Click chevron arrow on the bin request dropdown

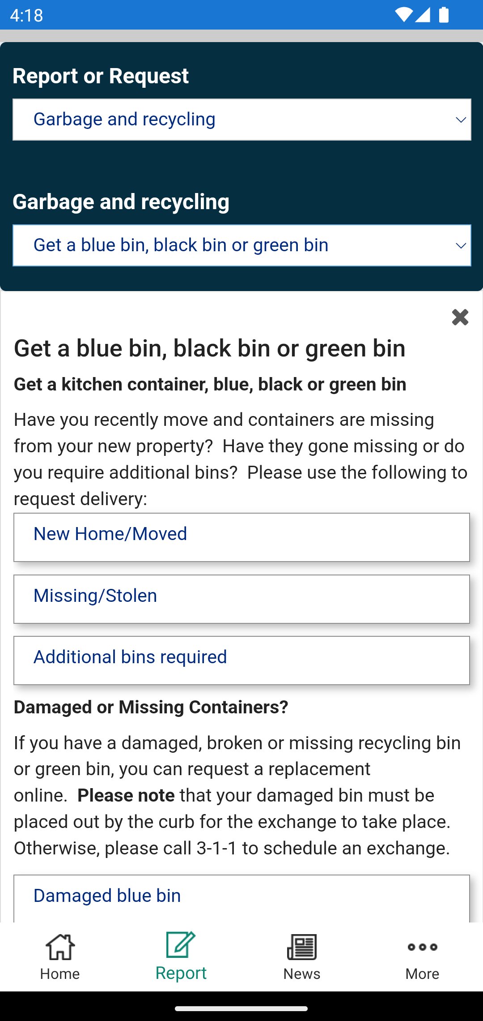coord(461,245)
